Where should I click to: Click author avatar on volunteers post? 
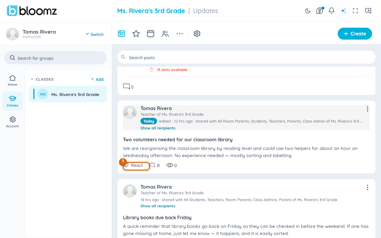point(130,112)
